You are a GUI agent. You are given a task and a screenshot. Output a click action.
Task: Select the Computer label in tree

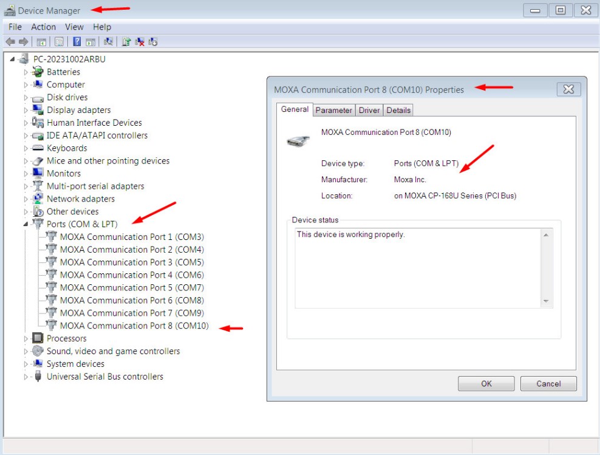[66, 84]
